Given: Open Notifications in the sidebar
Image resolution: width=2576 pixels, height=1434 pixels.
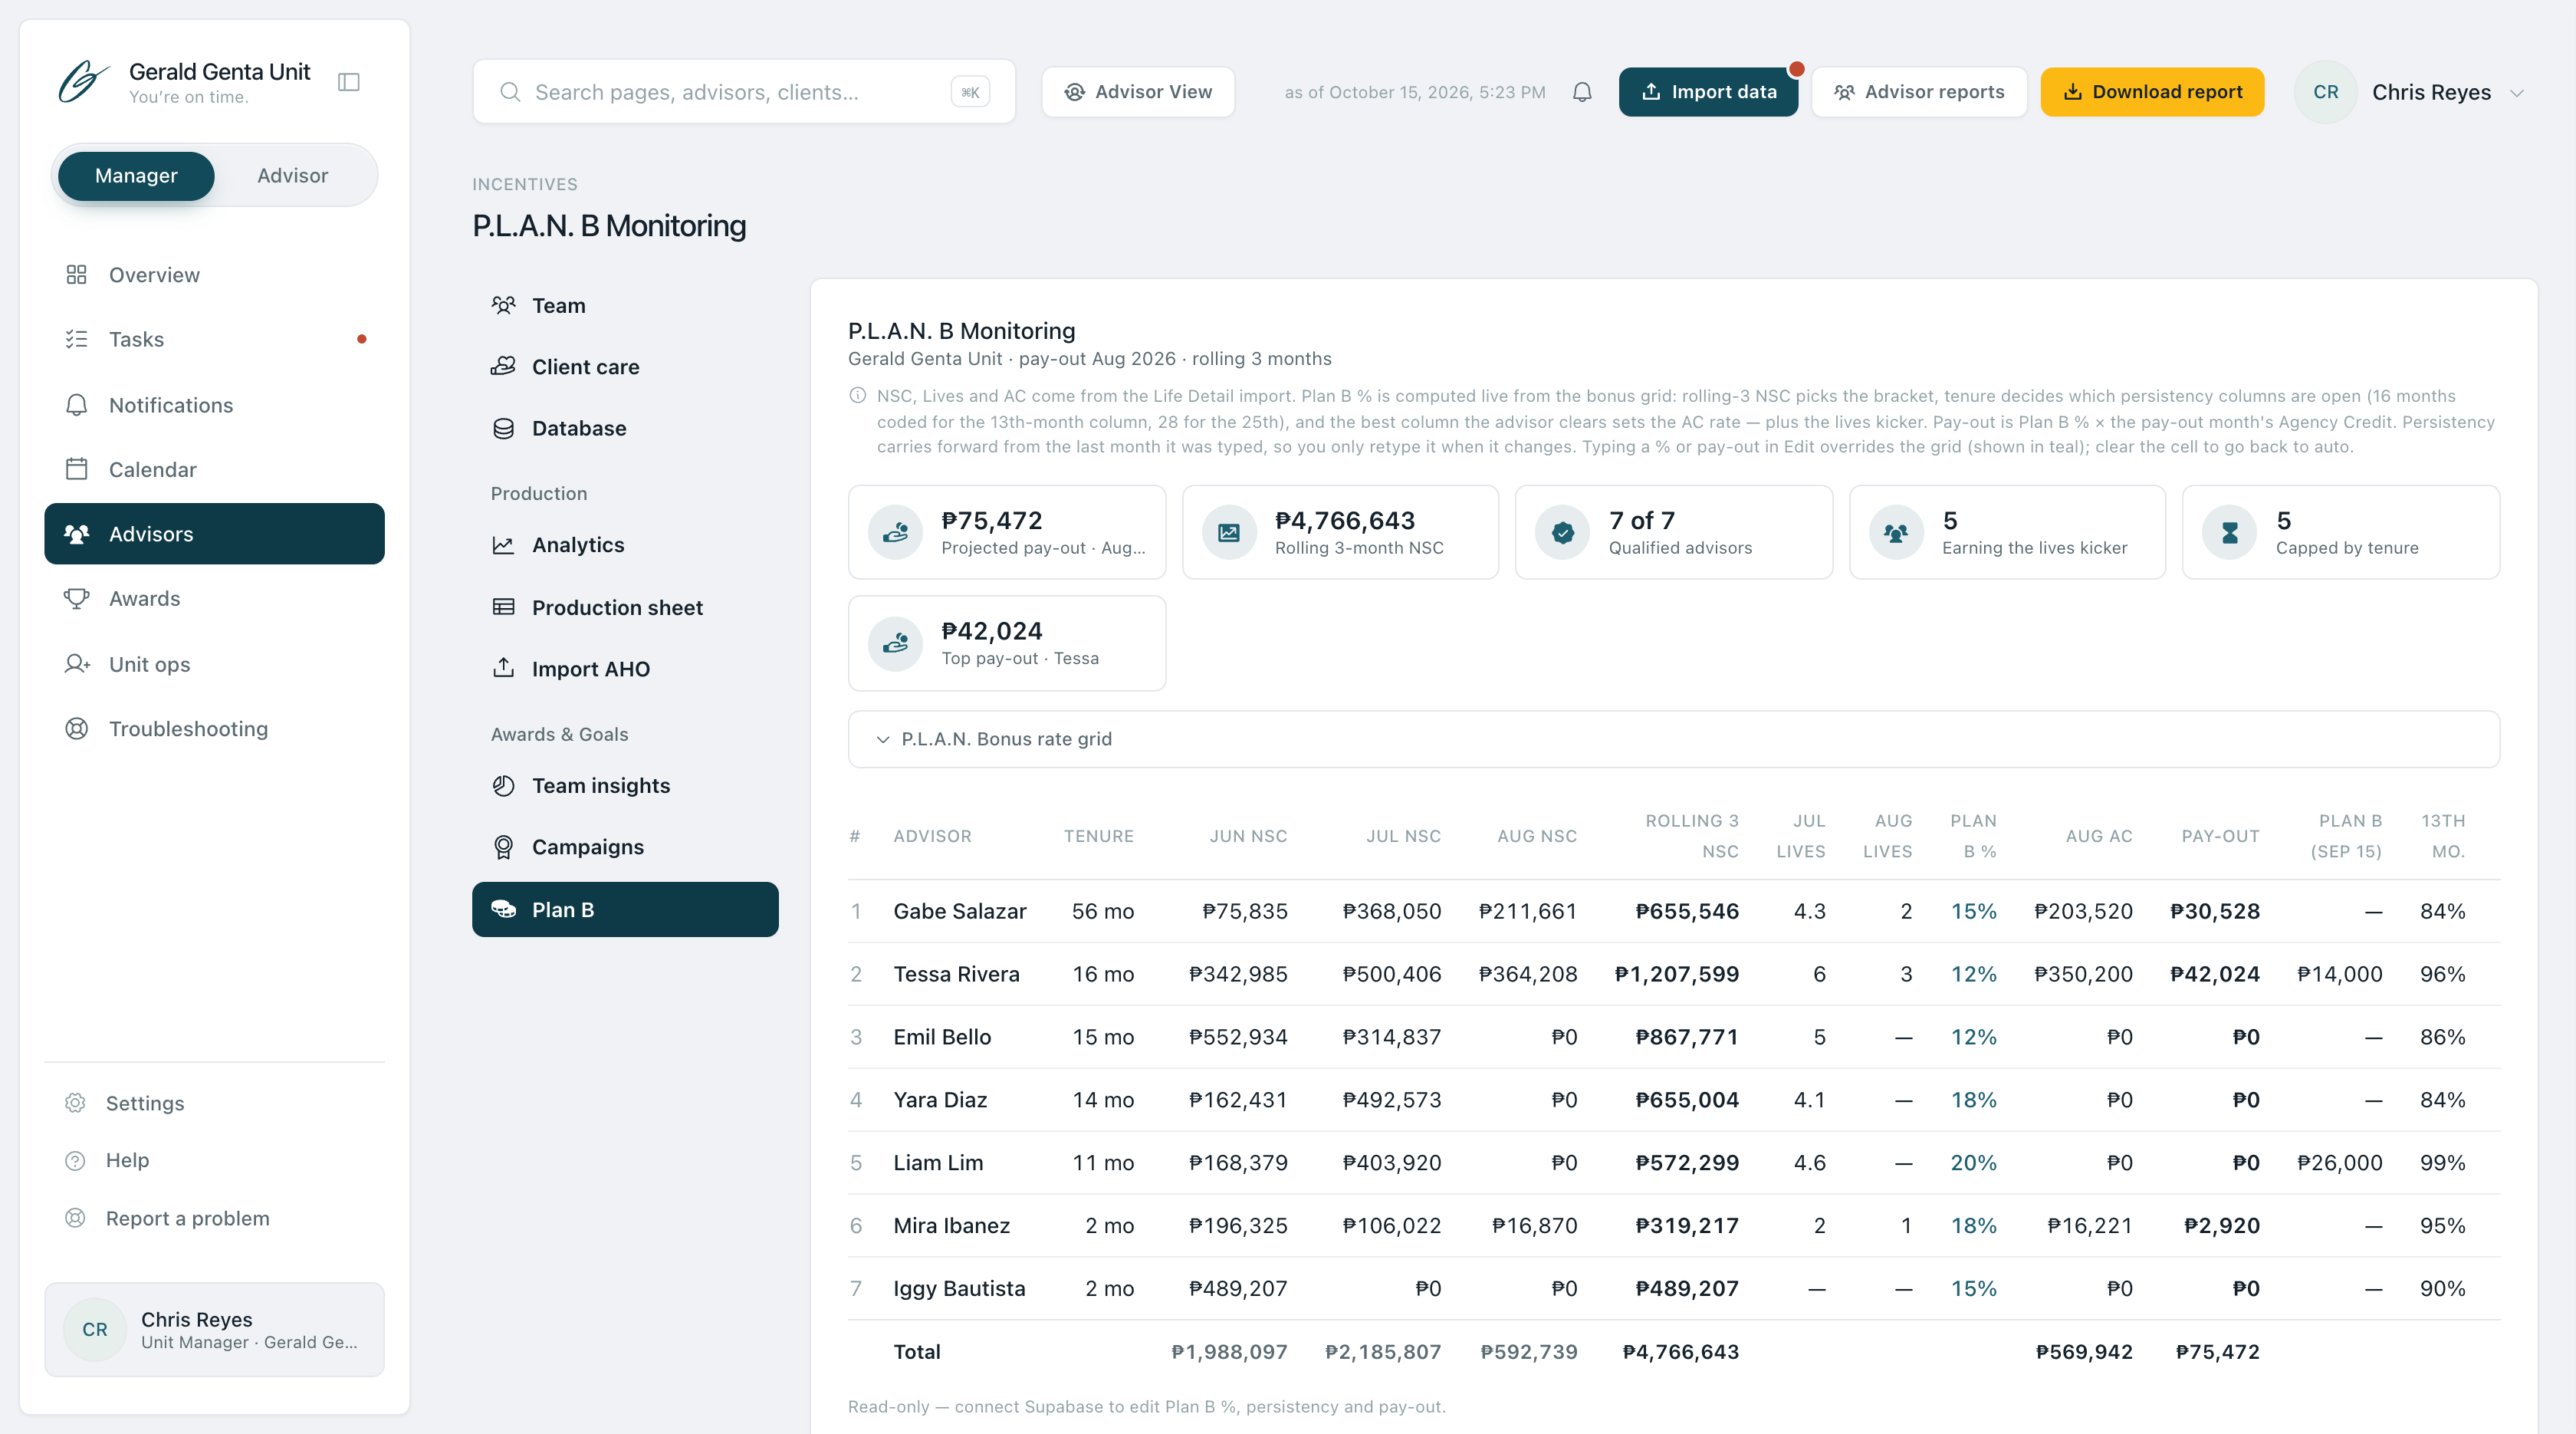Looking at the screenshot, I should (x=214, y=405).
